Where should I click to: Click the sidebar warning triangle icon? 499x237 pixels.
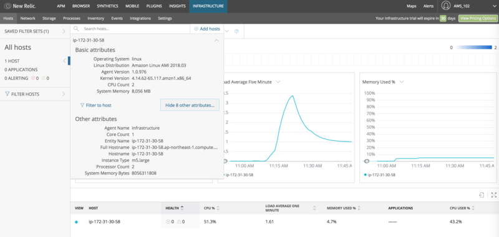pyautogui.click(x=43, y=78)
